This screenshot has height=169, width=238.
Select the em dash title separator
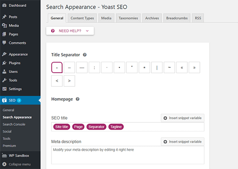point(82,67)
